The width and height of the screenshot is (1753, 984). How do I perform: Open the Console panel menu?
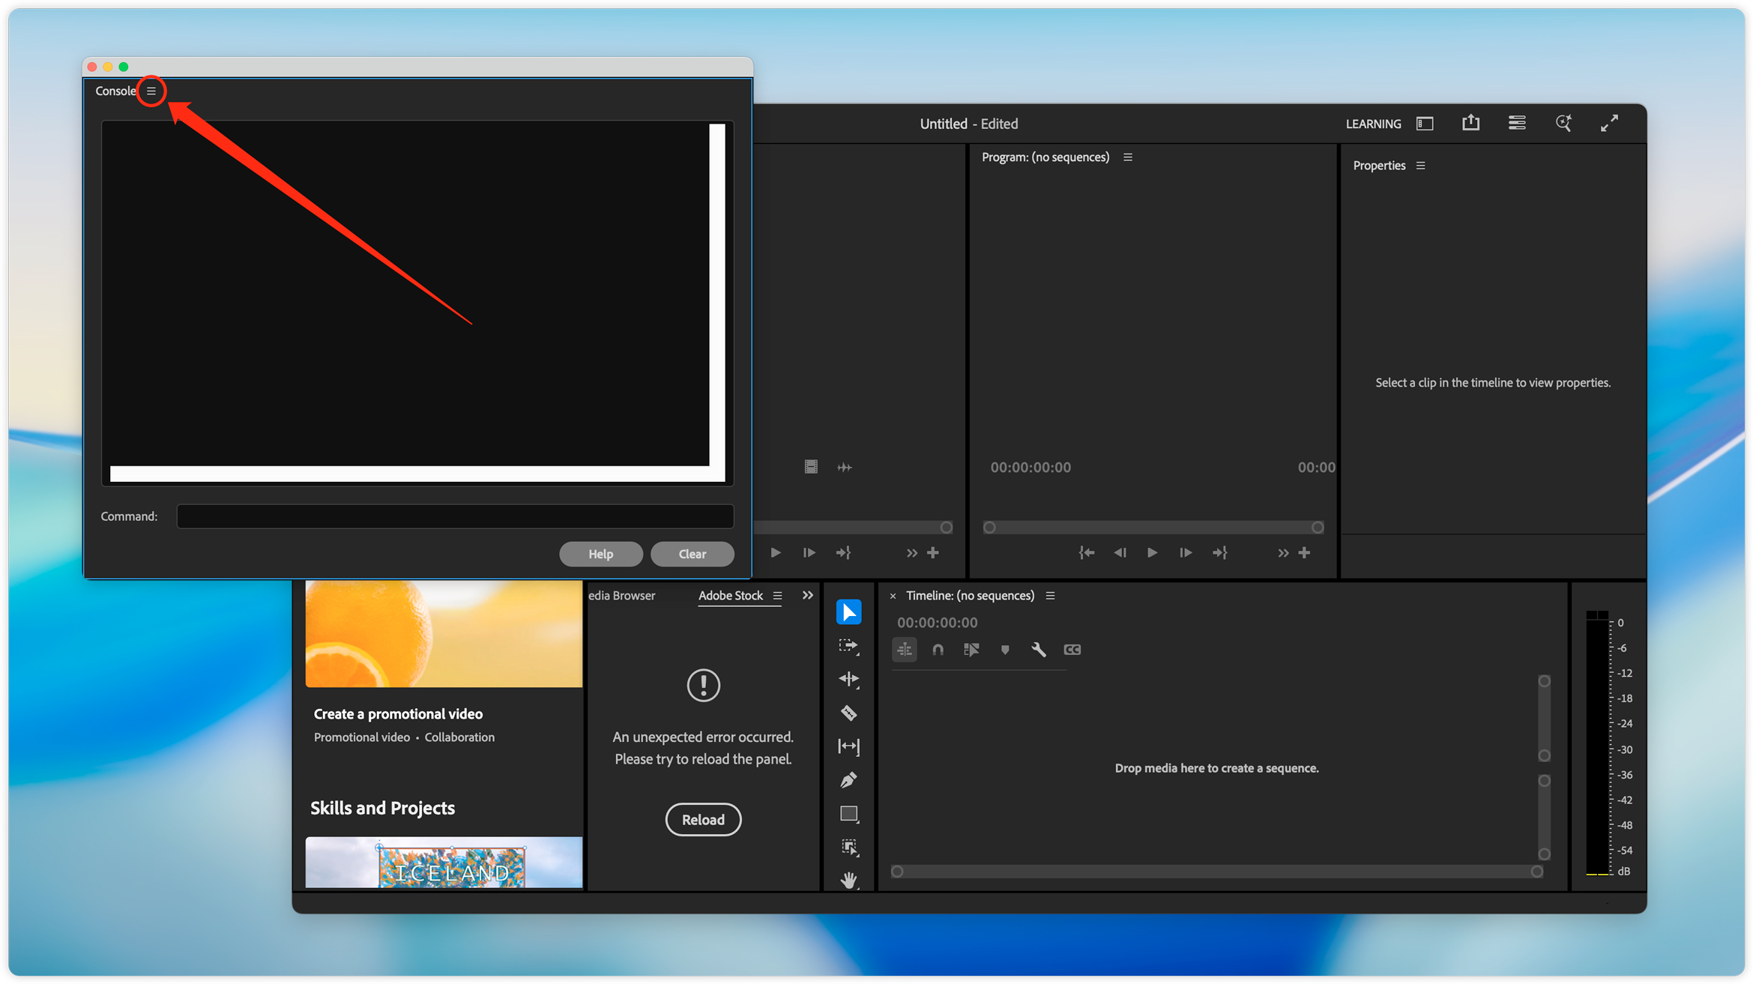point(151,91)
